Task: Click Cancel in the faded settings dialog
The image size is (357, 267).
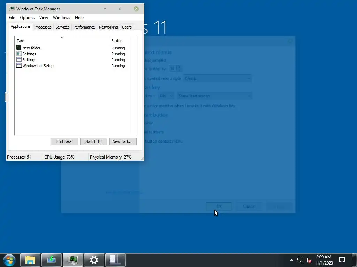Action: (249, 207)
